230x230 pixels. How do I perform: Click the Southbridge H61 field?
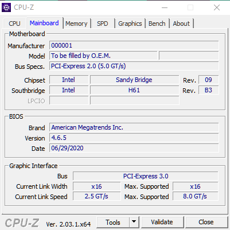135,90
